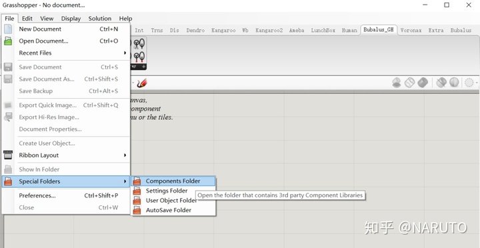Open the Settings Folder via its icon

pos(137,191)
